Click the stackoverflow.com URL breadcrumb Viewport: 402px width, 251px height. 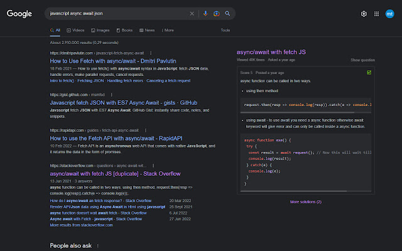click(x=98, y=166)
